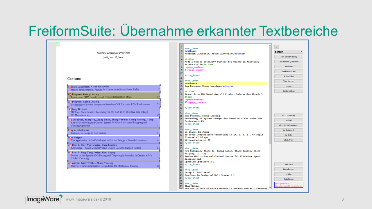Click 'als Untertitel markieren' button
The width and height of the screenshot is (372, 209).
pos(289,125)
